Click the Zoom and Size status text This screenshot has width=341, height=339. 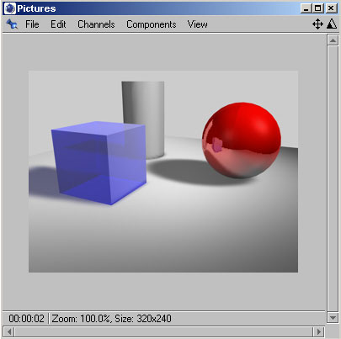pyautogui.click(x=111, y=319)
